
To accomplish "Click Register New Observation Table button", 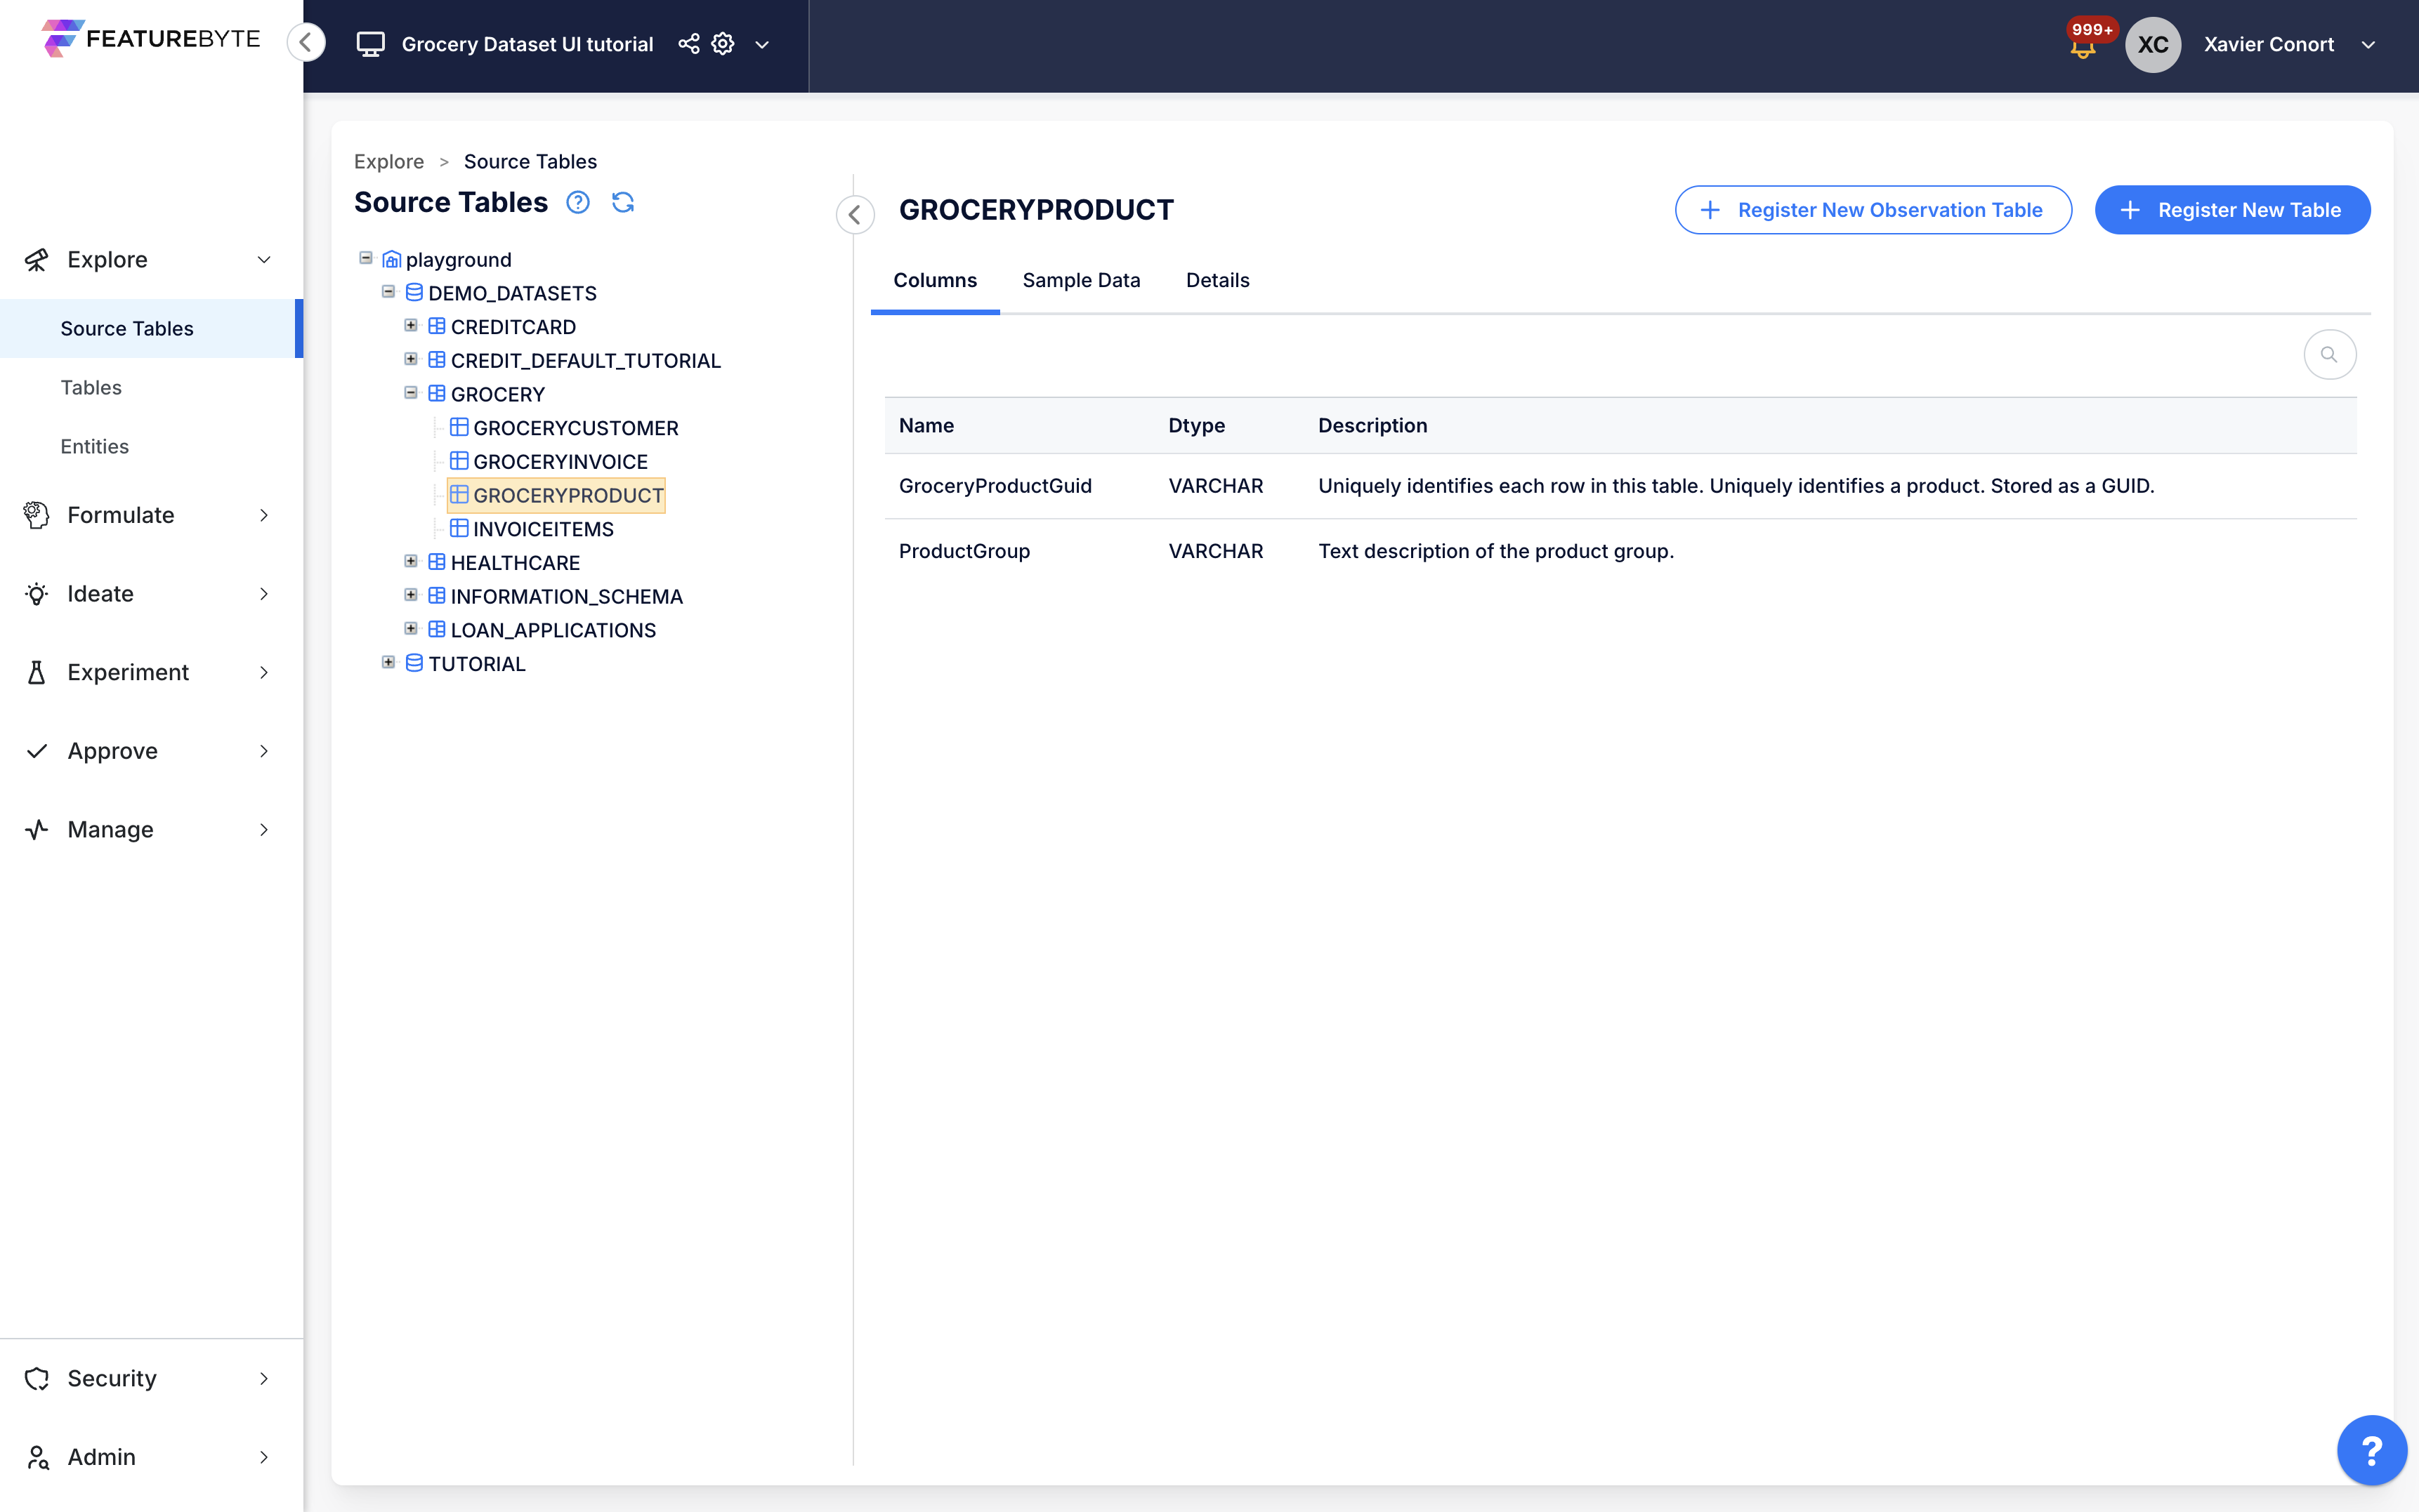I will point(1873,210).
